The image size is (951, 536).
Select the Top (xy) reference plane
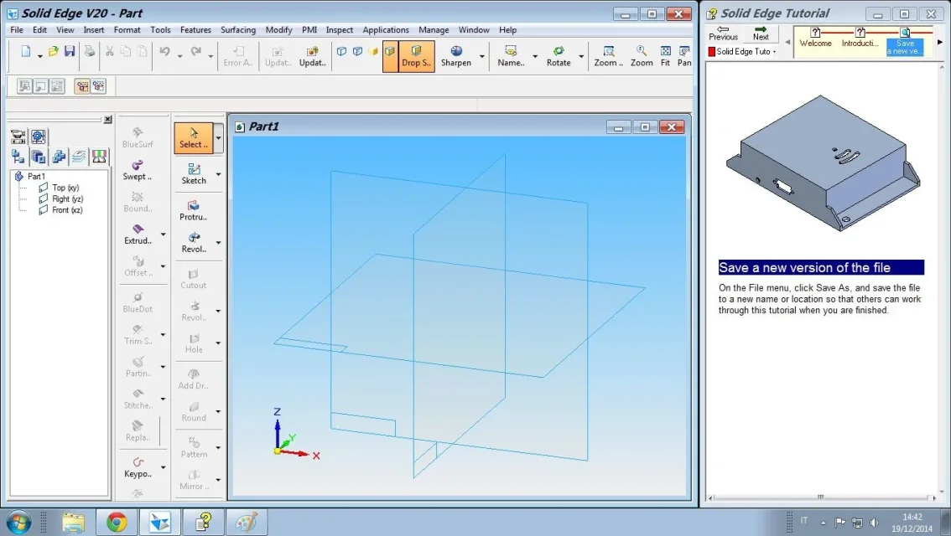[65, 188]
